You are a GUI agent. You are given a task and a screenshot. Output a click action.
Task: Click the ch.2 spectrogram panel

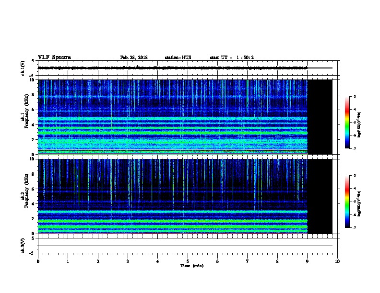[173, 196]
